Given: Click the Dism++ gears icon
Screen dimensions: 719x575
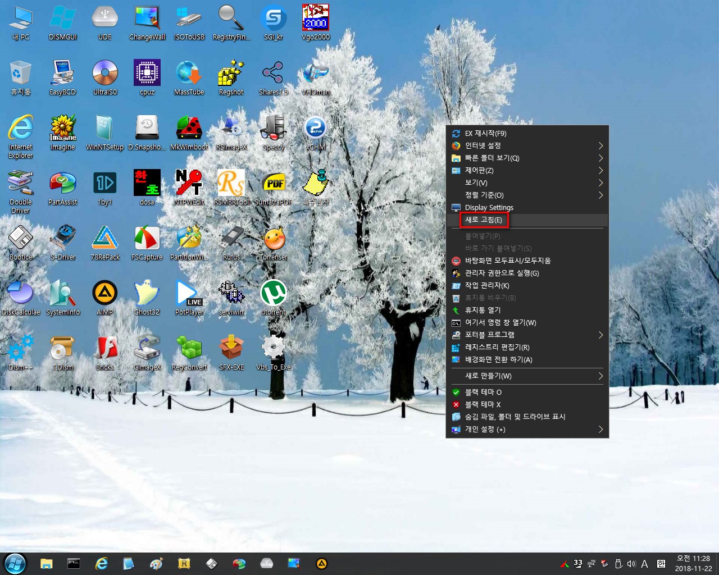Looking at the screenshot, I should [21, 353].
